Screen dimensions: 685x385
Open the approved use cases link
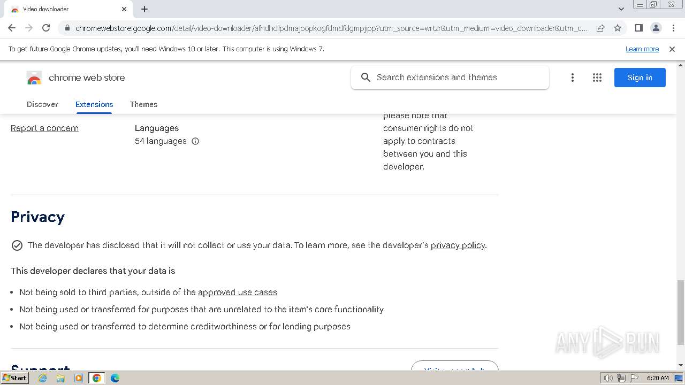[238, 292]
